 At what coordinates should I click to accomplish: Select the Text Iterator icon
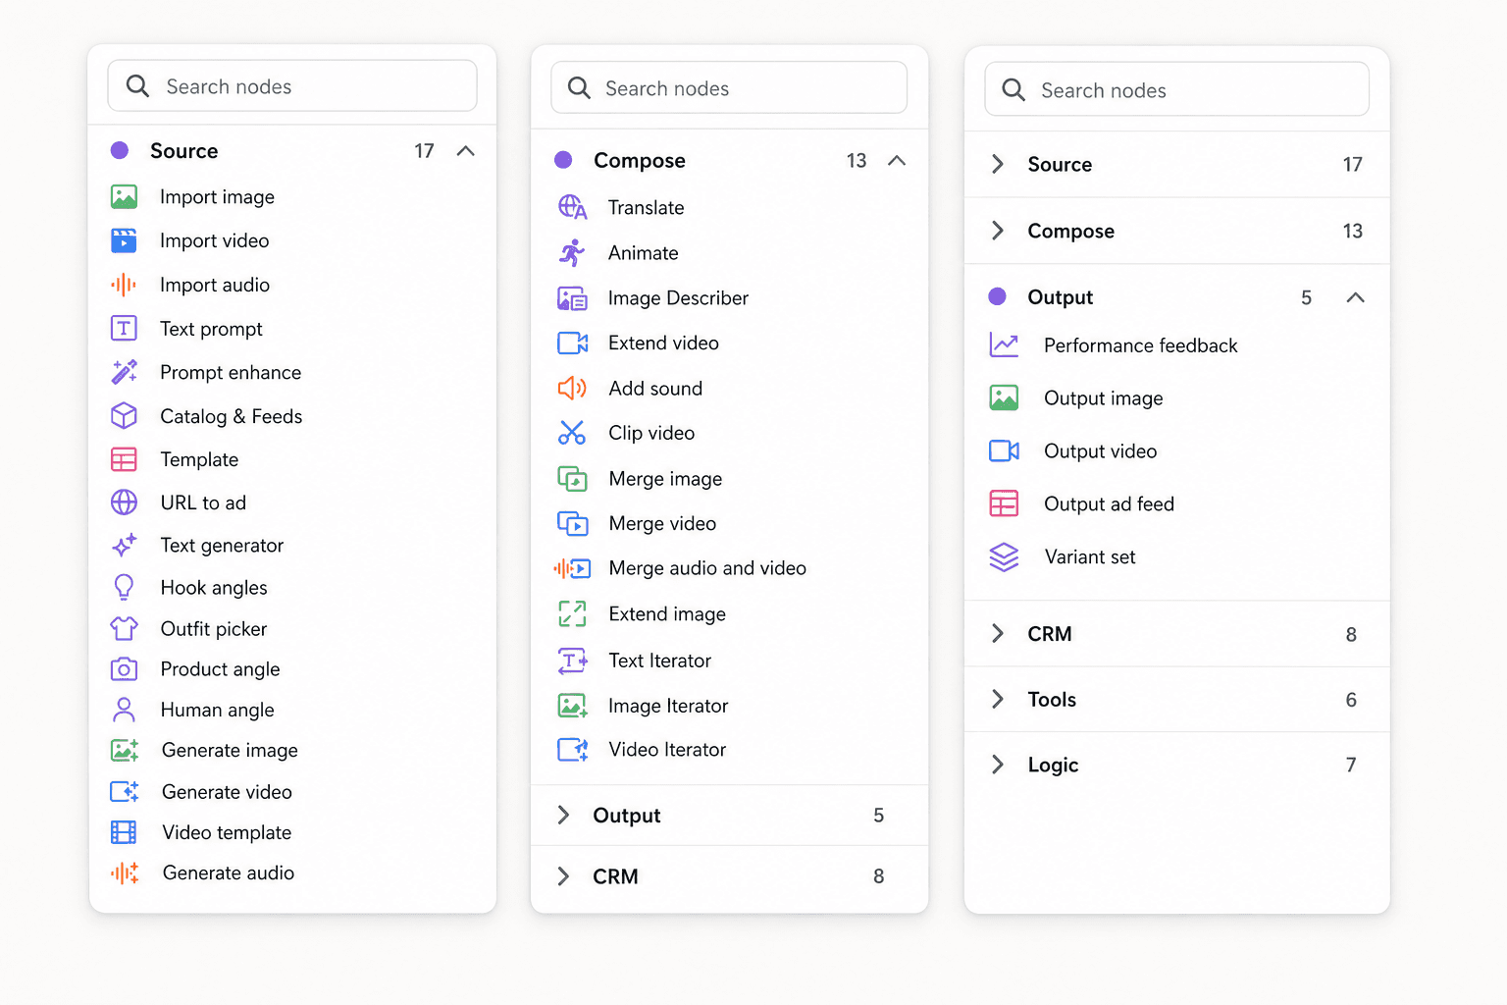tap(572, 661)
